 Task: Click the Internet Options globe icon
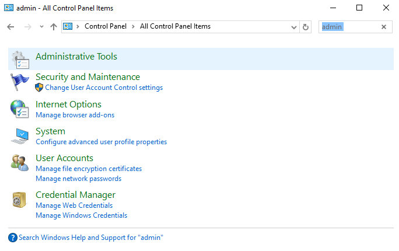point(20,109)
